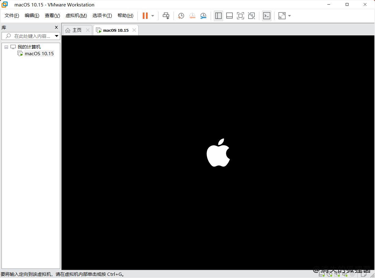Close the macOS 10.15 tab
The height and width of the screenshot is (278, 375).
[x=134, y=30]
